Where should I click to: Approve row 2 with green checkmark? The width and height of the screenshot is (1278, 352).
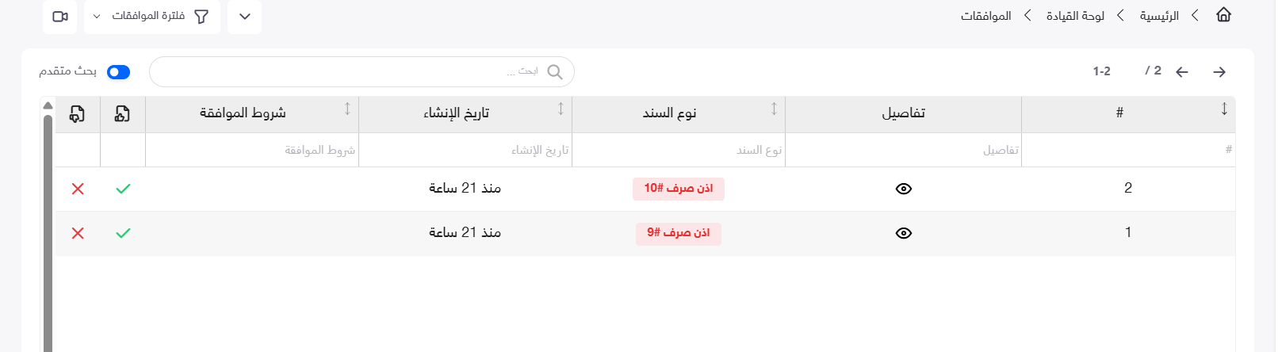point(123,189)
